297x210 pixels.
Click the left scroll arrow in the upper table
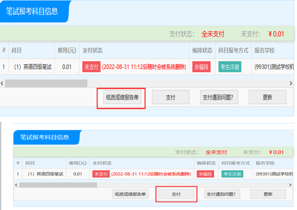pos(3,83)
